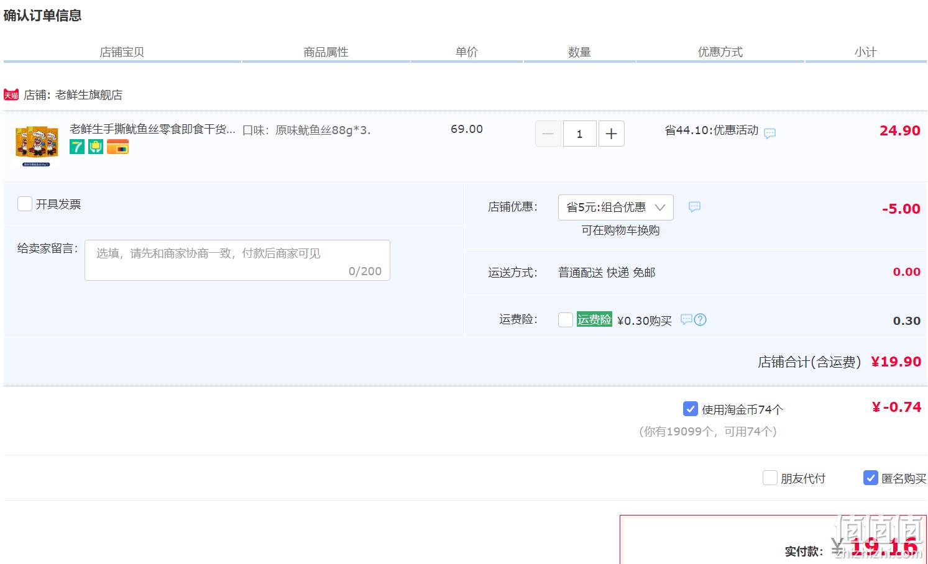Click the quantity input field showing 1
The height and width of the screenshot is (564, 928).
(580, 134)
